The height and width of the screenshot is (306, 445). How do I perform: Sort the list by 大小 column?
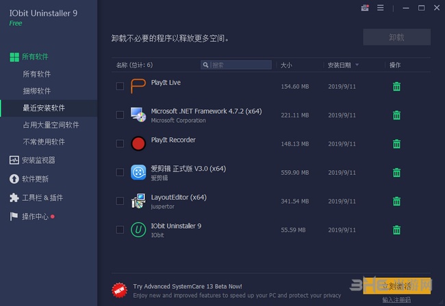[286, 65]
